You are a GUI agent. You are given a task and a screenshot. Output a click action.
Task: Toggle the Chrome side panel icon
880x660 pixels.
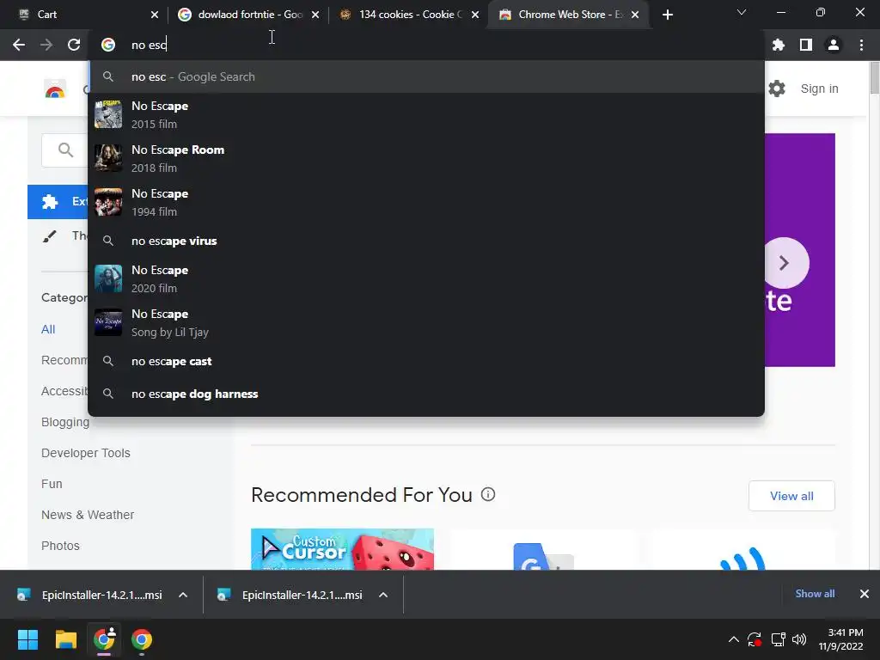(806, 45)
